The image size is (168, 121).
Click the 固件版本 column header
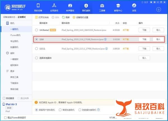coord(43,23)
